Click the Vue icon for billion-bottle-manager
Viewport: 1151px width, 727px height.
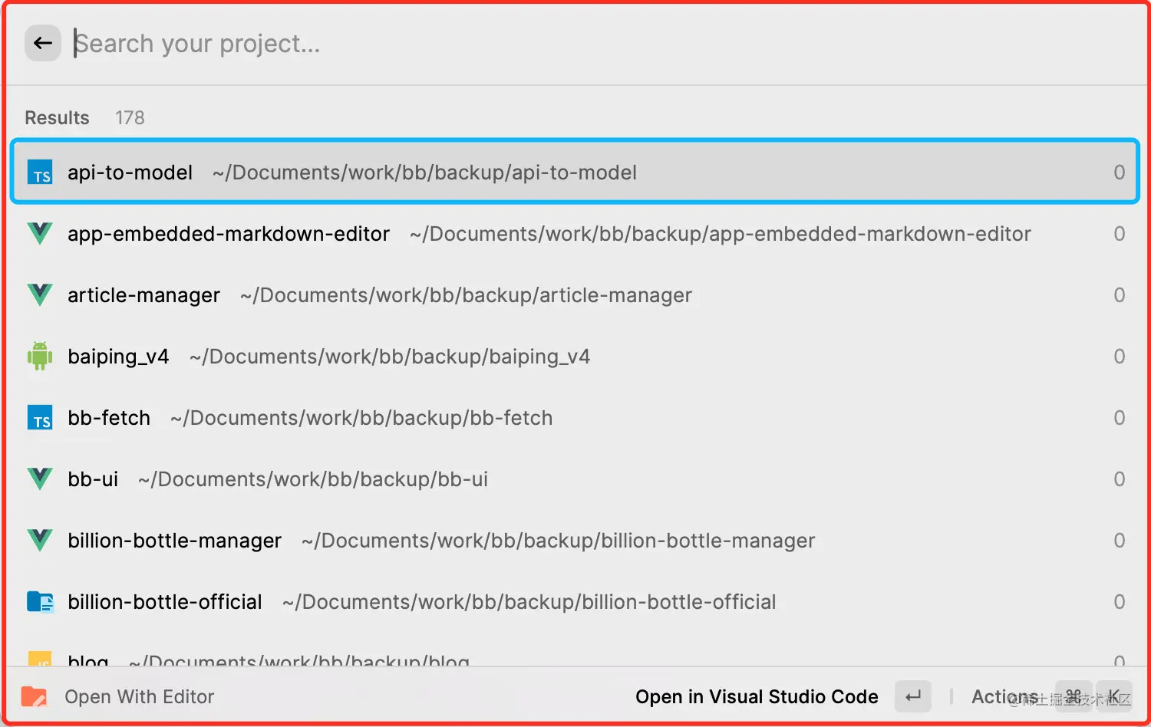point(40,540)
